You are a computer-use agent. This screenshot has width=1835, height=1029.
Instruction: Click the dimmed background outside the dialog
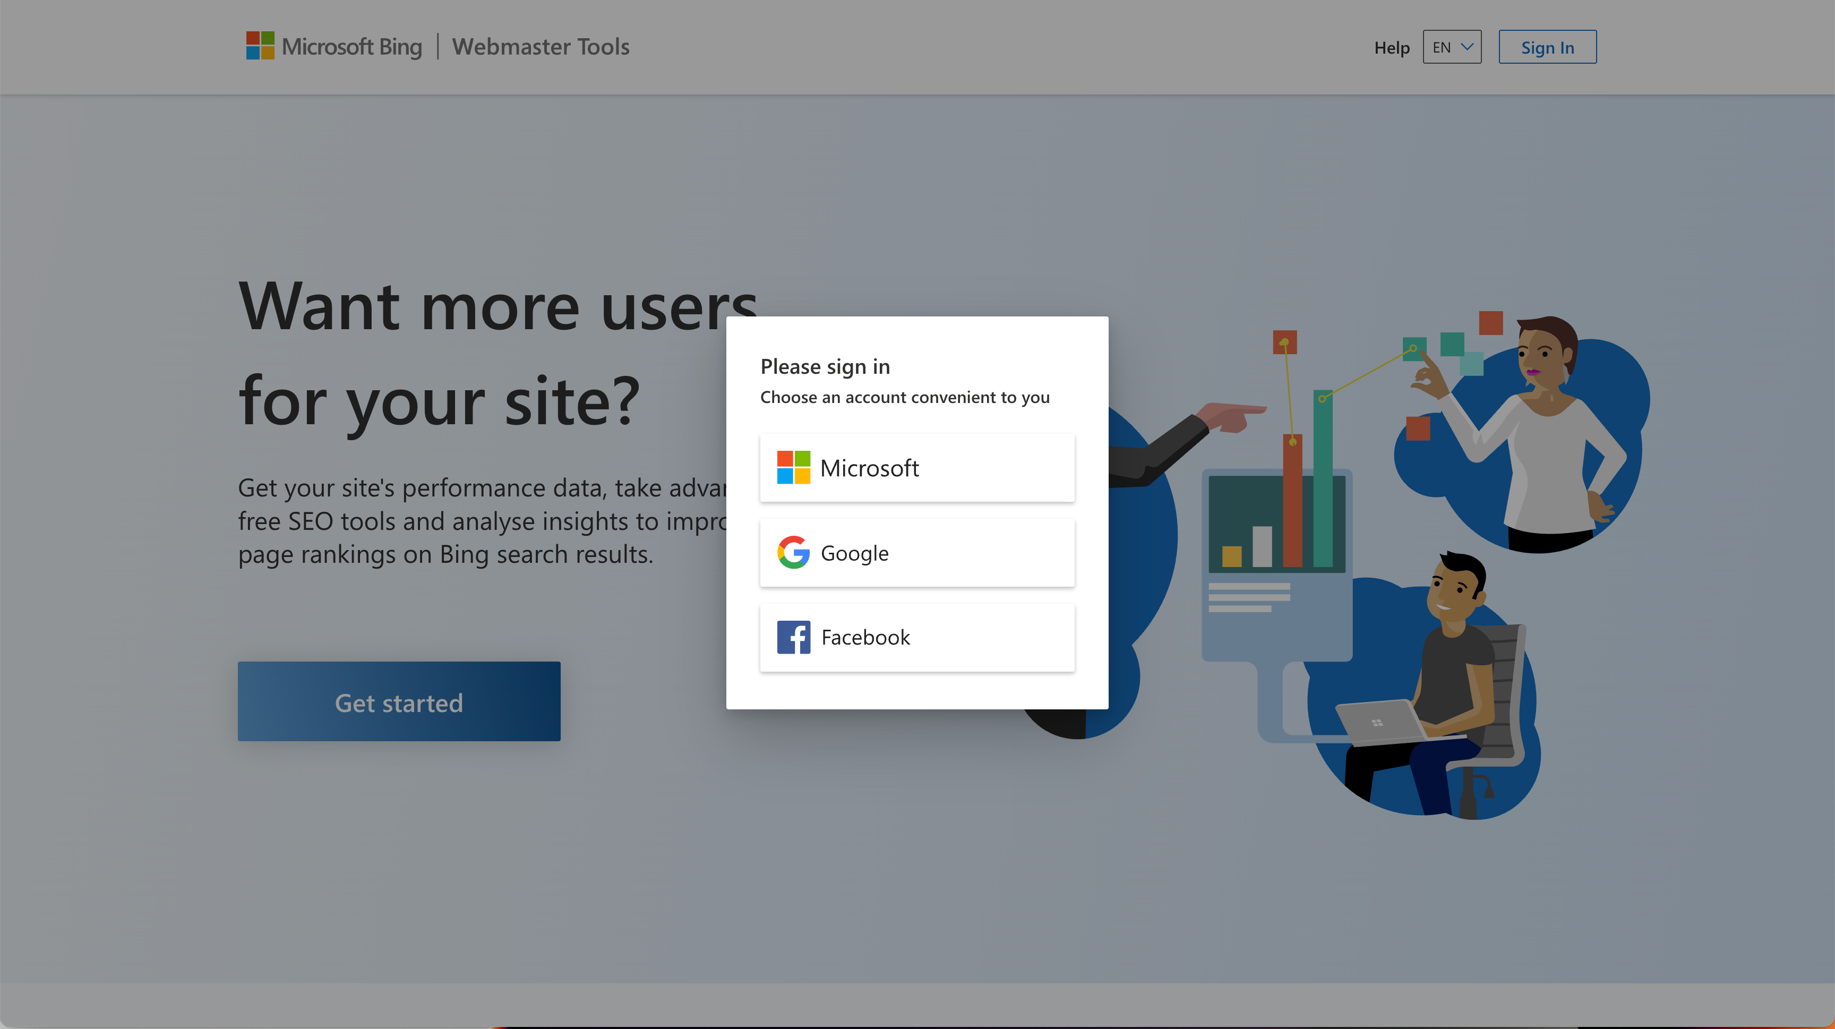[x=926, y=890]
